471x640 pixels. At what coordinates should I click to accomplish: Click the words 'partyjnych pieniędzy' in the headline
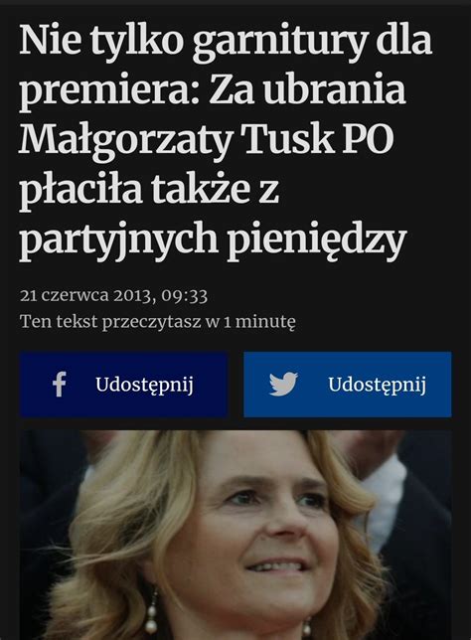pyautogui.click(x=213, y=240)
